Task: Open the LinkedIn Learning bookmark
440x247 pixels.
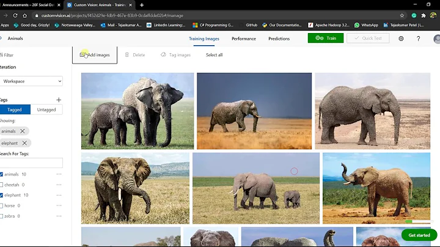Action: (x=166, y=25)
